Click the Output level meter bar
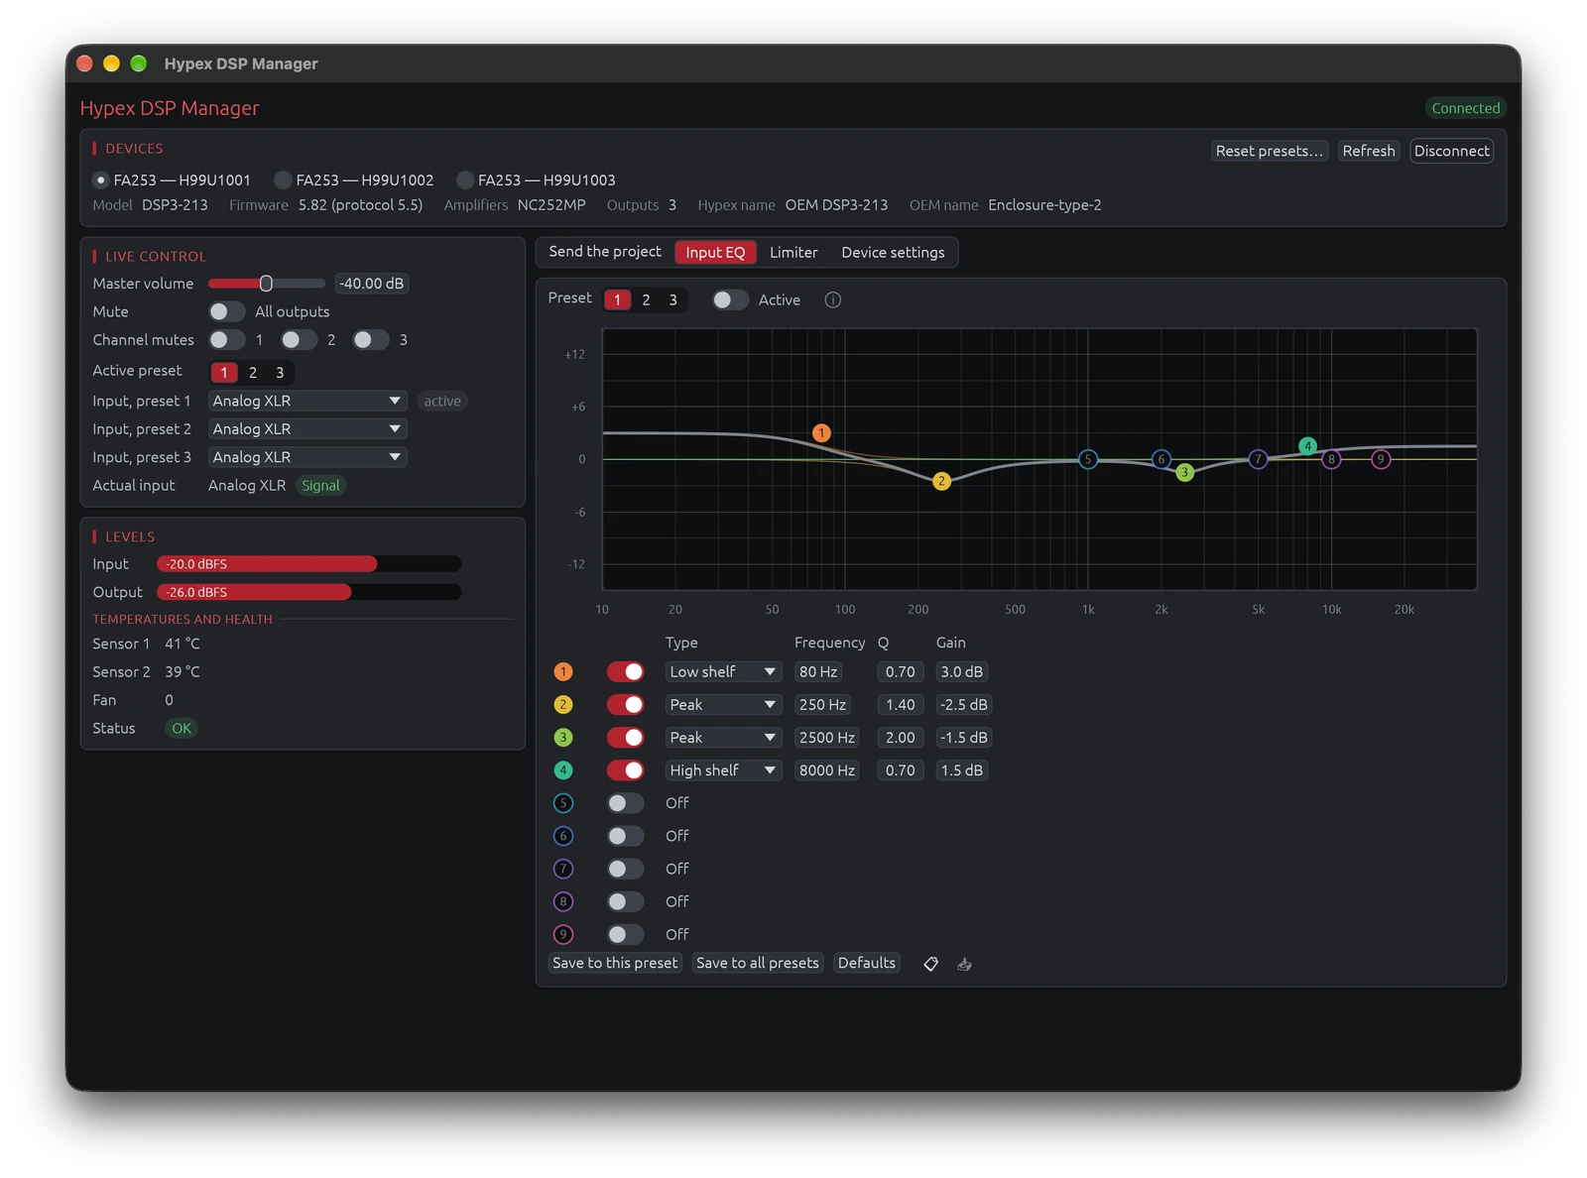Image resolution: width=1587 pixels, height=1178 pixels. [308, 592]
